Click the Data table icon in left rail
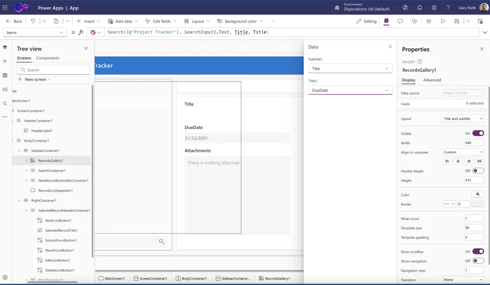Screen dimensions: 490x285 5,75
